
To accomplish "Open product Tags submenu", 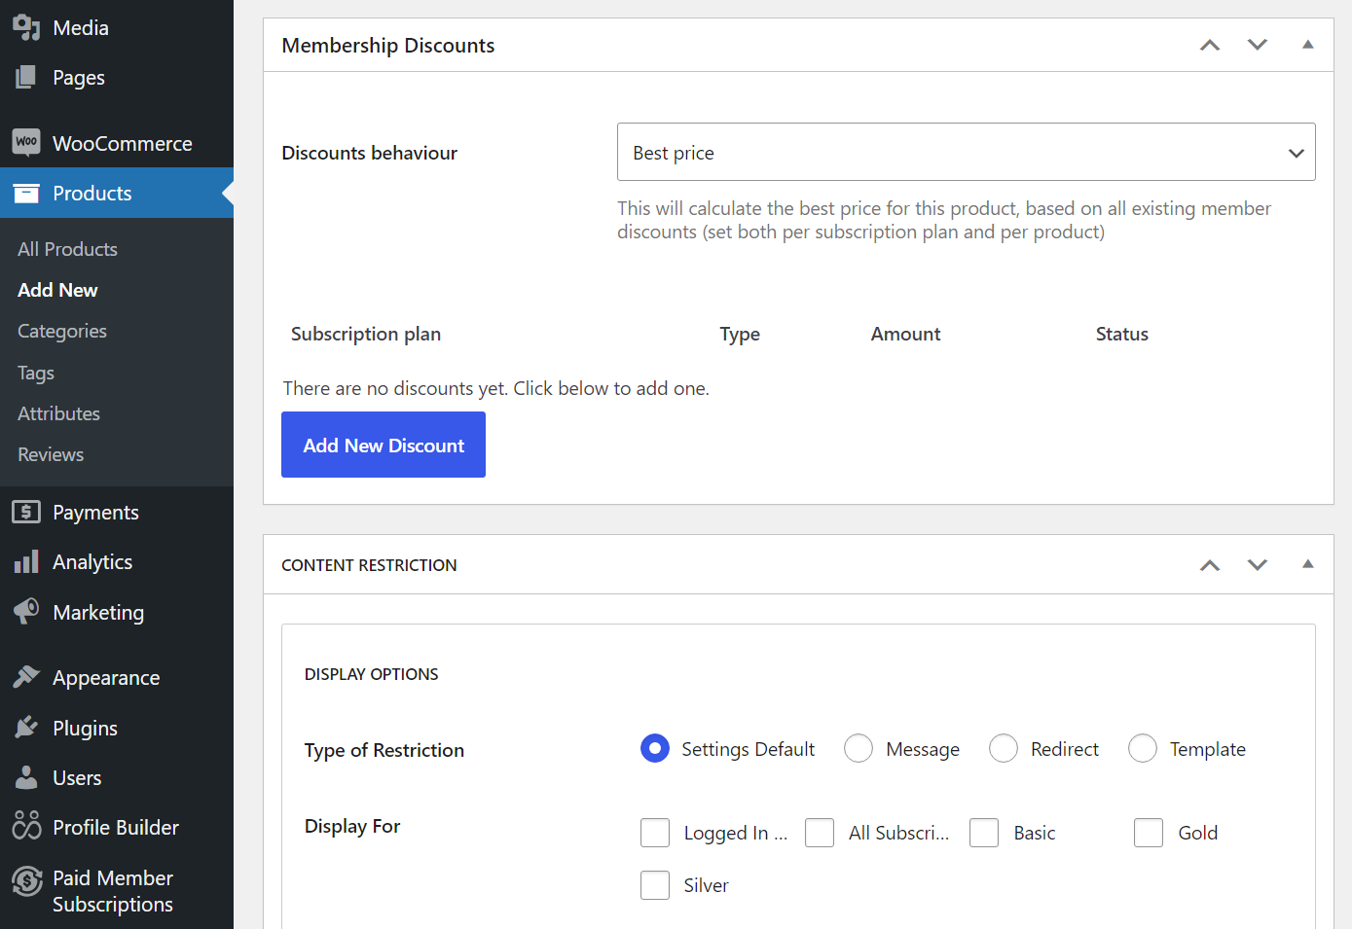I will pos(36,373).
